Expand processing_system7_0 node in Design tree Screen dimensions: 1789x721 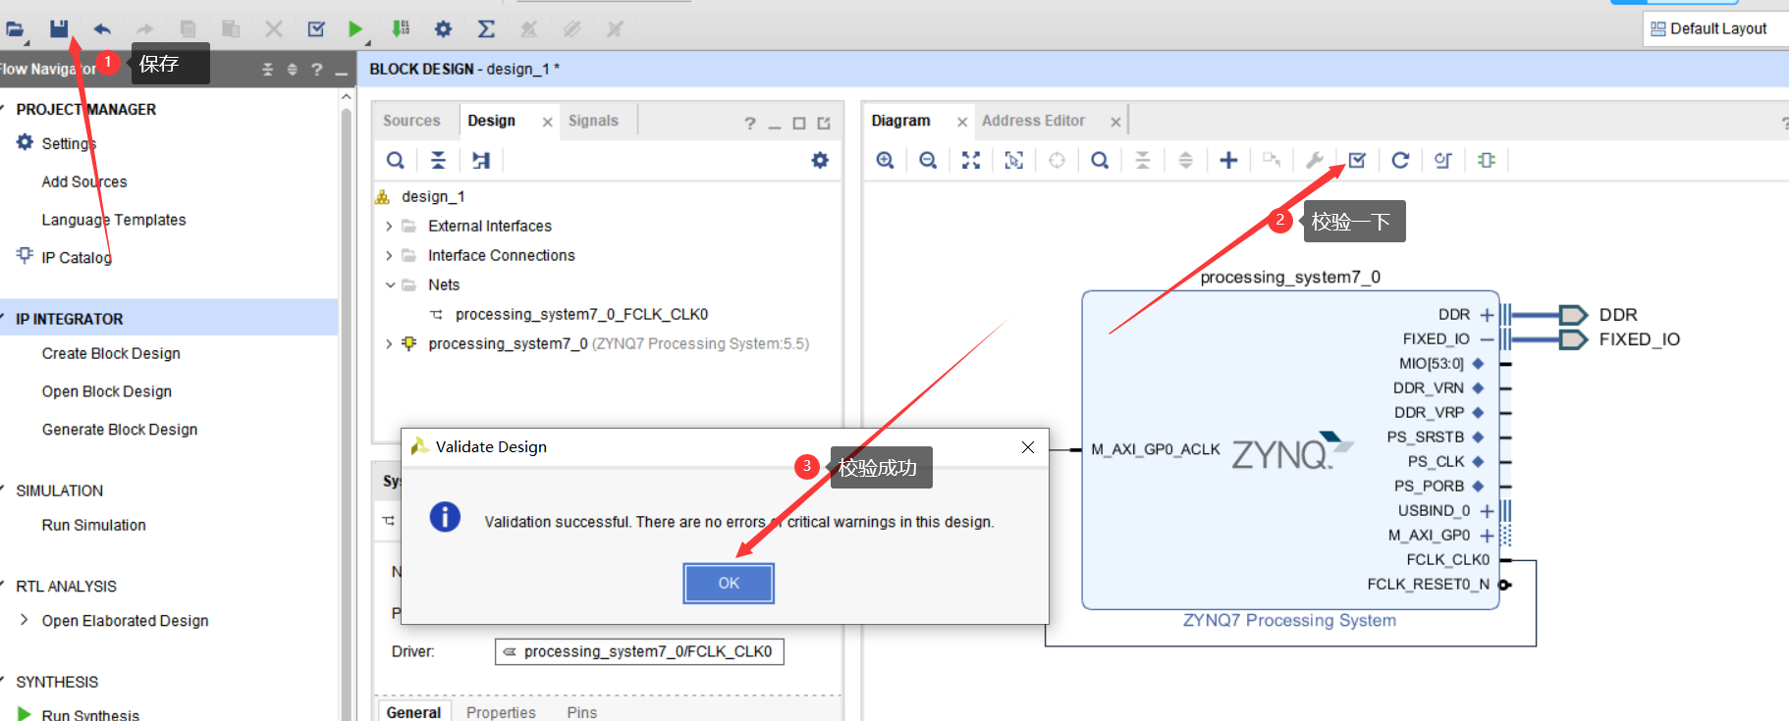pyautogui.click(x=389, y=343)
